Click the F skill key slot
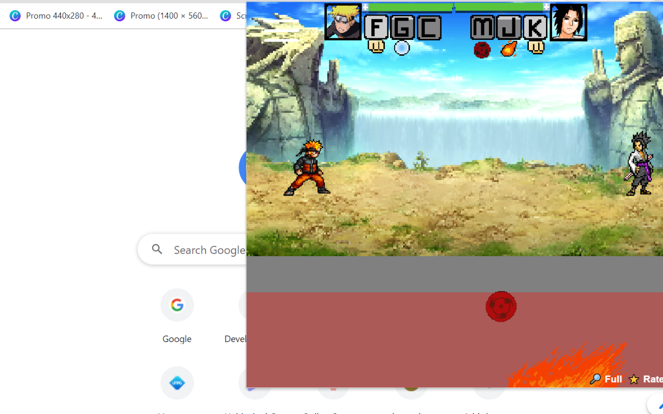Image resolution: width=663 pixels, height=414 pixels. [x=377, y=27]
